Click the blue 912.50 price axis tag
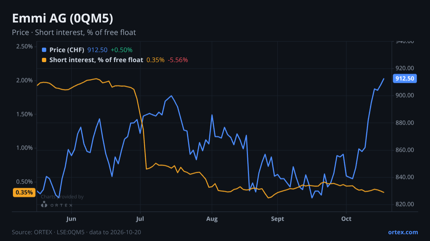This screenshot has height=241, width=430. point(405,79)
